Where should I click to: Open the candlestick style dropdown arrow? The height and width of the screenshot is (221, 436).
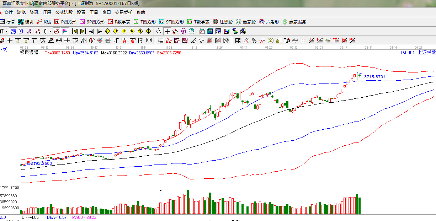point(50,31)
